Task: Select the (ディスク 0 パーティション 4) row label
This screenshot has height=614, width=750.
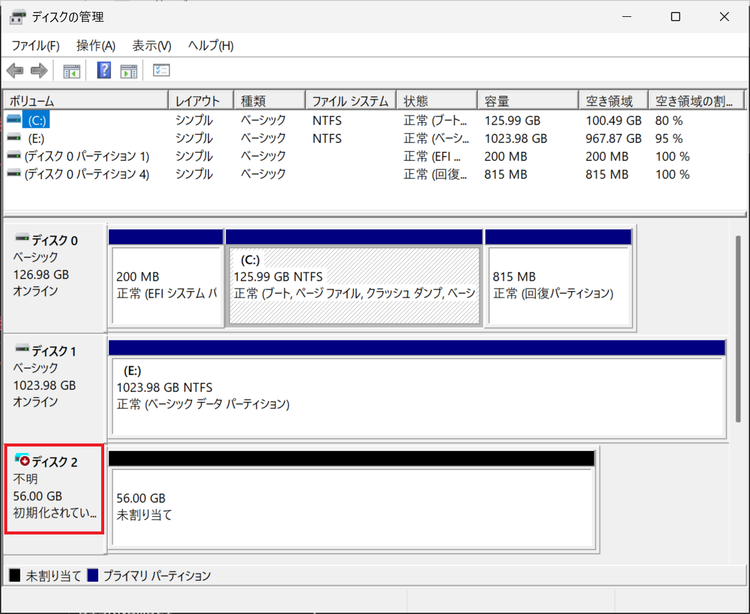Action: pos(87,175)
